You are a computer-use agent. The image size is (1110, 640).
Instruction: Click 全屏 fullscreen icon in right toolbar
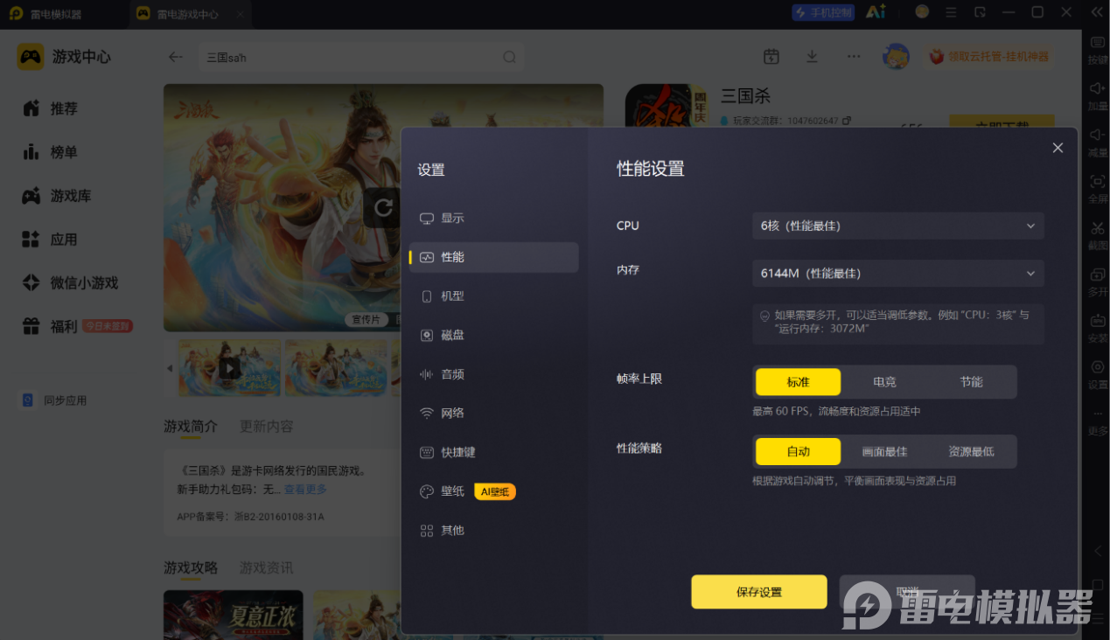(x=1097, y=189)
